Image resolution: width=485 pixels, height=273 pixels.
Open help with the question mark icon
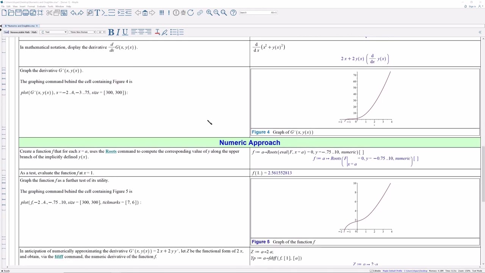tap(233, 13)
